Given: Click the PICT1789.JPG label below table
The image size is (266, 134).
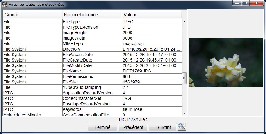Looking at the screenshot, I should pos(133,120).
